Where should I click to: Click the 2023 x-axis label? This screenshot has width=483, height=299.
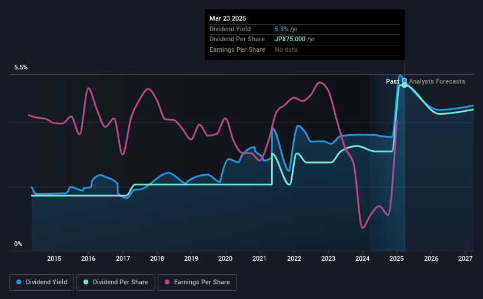click(328, 258)
